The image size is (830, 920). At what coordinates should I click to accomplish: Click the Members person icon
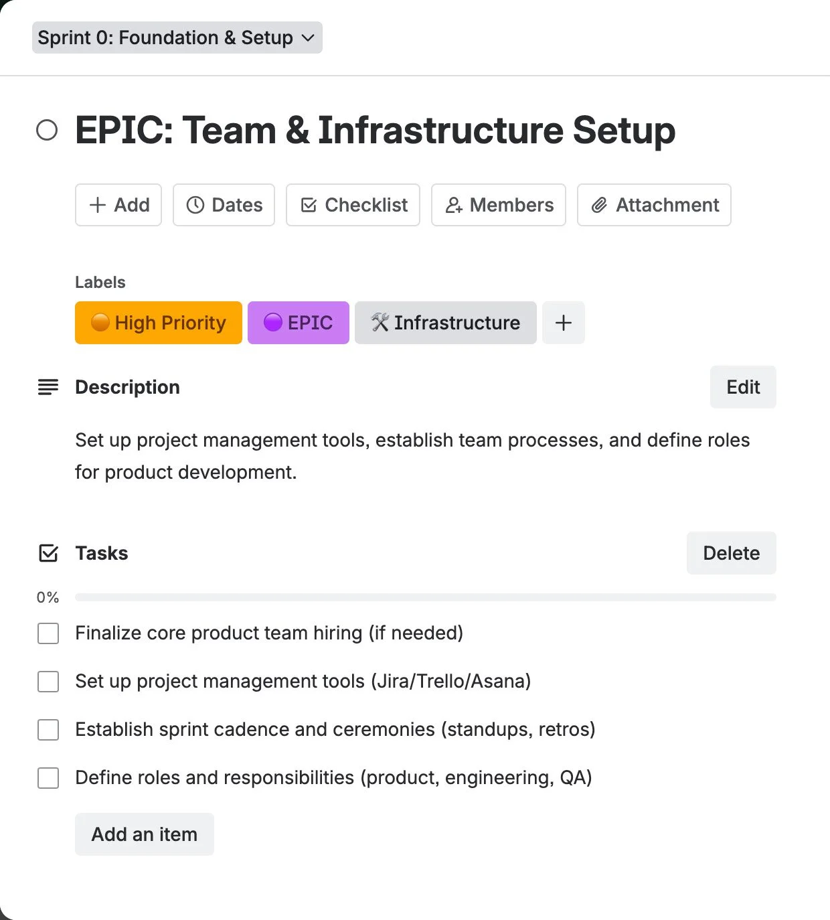tap(454, 205)
